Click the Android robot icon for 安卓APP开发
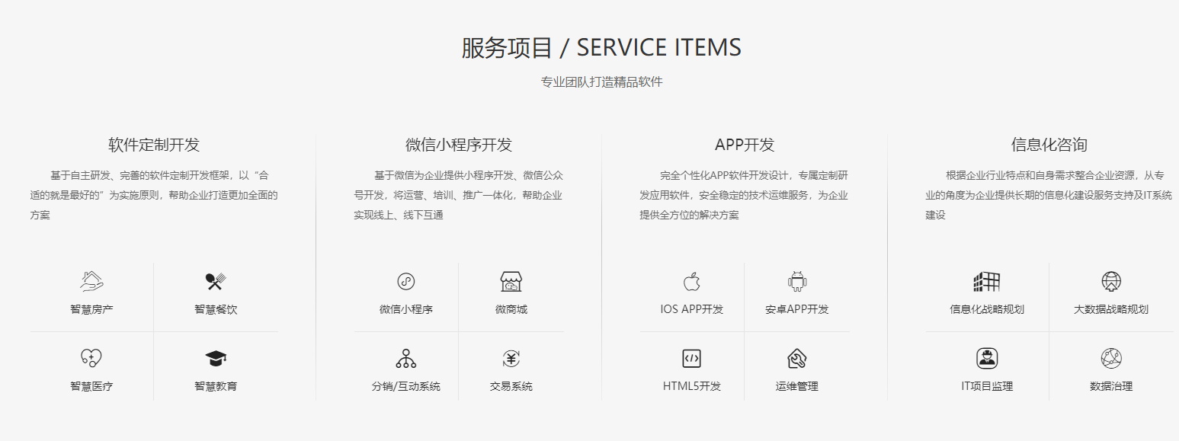 point(796,281)
